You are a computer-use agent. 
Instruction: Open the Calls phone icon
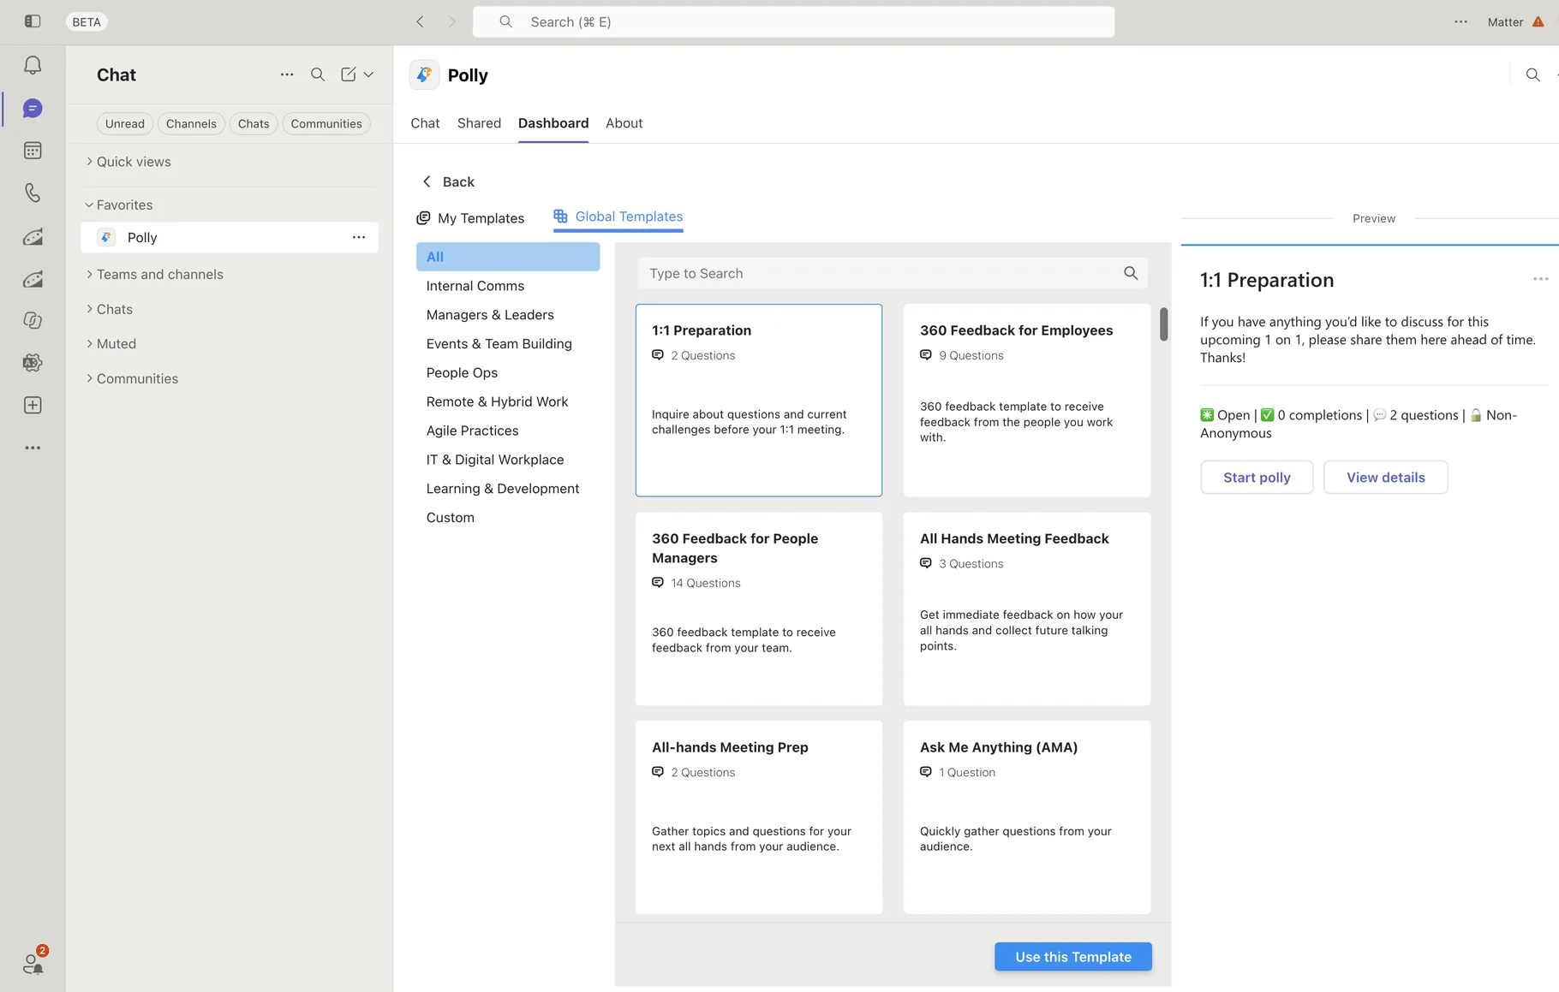pos(33,193)
